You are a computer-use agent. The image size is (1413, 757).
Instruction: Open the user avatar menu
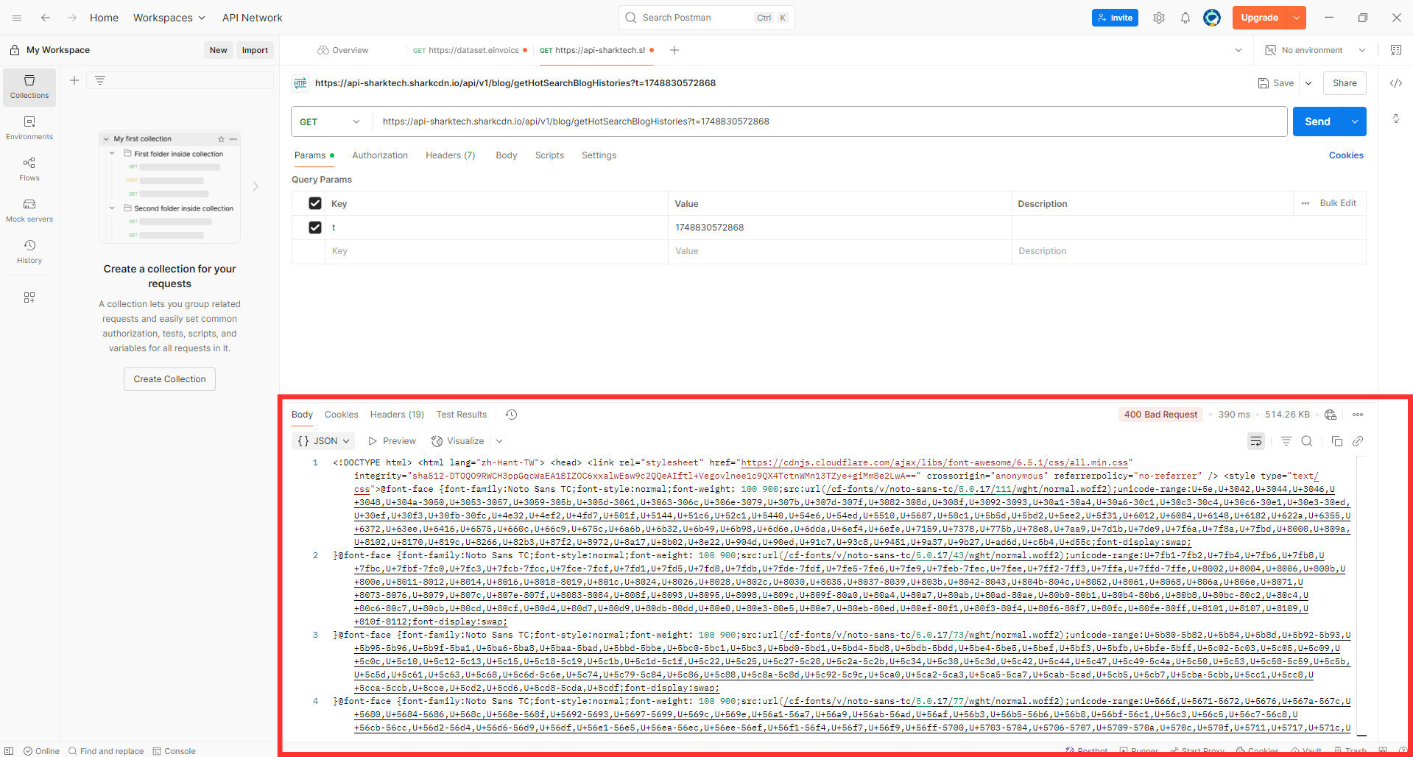click(1212, 18)
